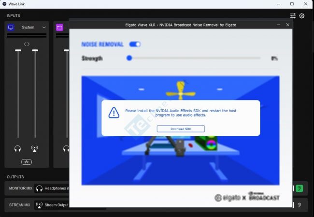
Task: Close the NVIDIA Noise Removal plugin window
Action: 288,25
